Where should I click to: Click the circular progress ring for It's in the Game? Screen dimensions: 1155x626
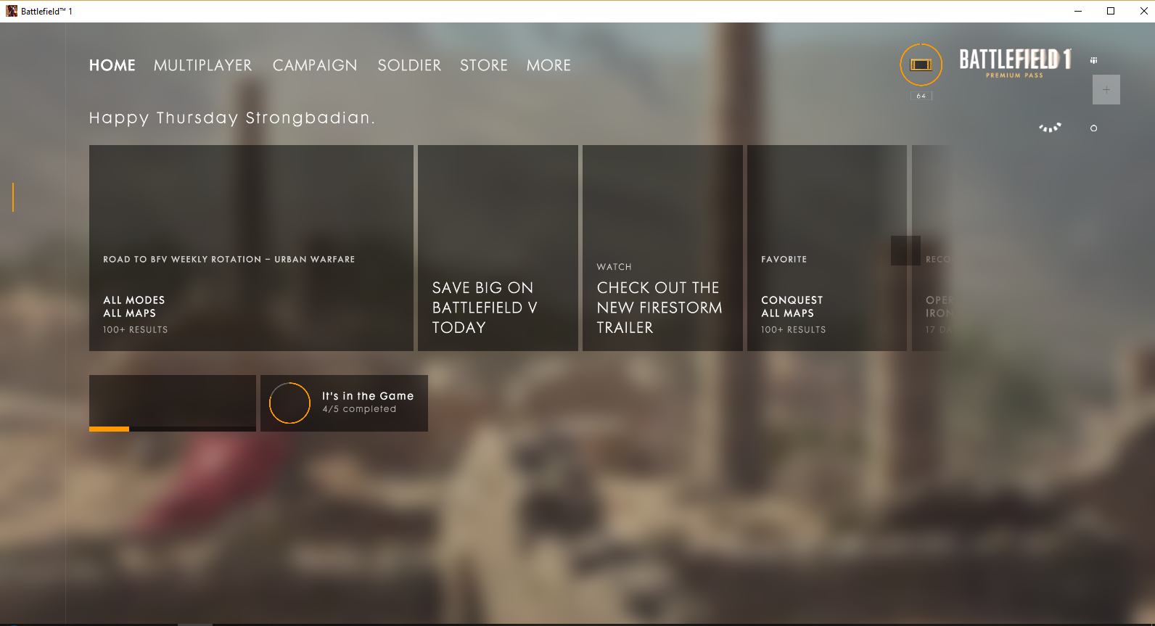(x=289, y=403)
